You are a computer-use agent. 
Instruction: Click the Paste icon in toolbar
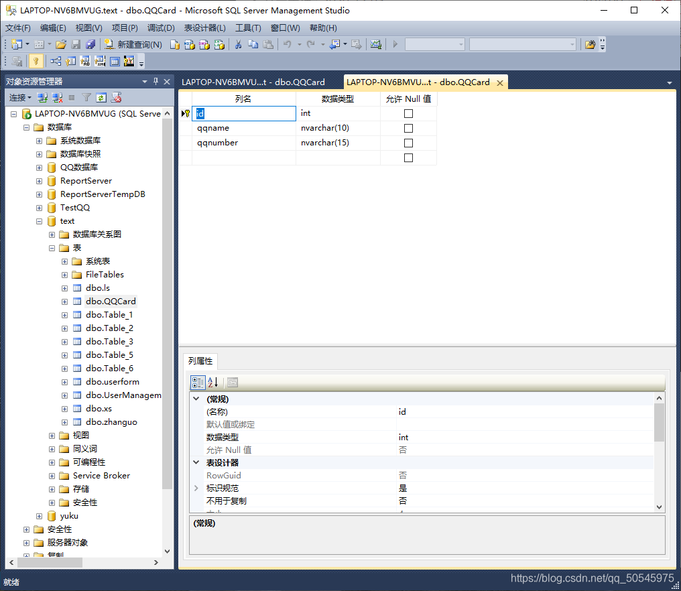pyautogui.click(x=268, y=44)
